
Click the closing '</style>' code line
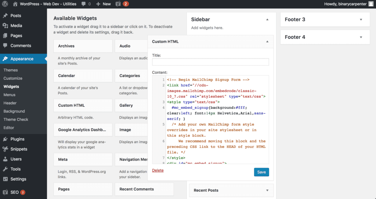tap(176, 158)
